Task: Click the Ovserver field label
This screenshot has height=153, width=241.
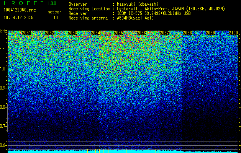Action: coord(78,4)
